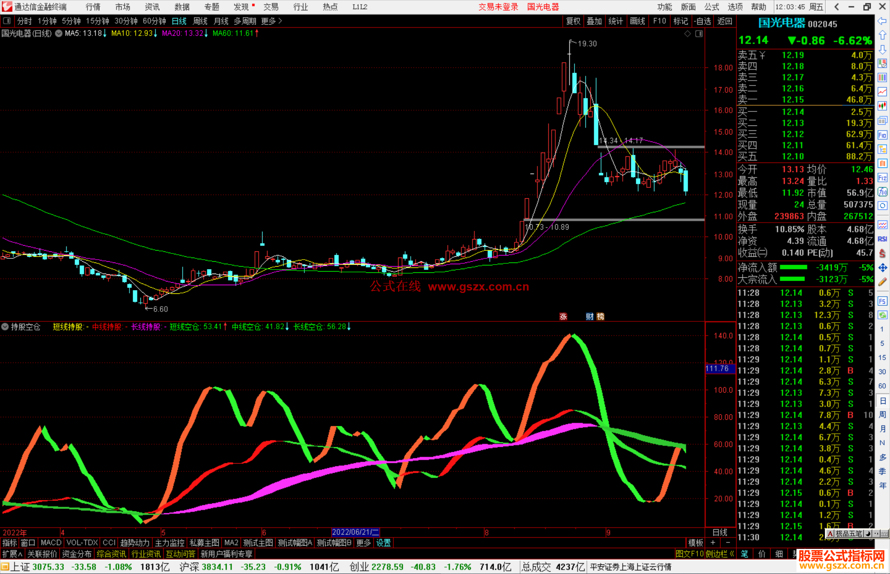Viewport: 890px width, 574px height.
Task: Open the 设置 indicator settings tab
Action: [x=383, y=543]
